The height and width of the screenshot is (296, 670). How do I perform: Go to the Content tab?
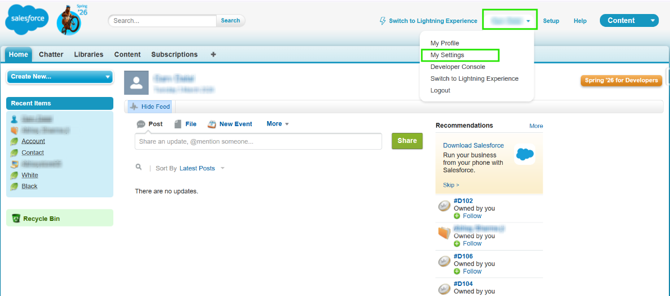click(x=127, y=55)
